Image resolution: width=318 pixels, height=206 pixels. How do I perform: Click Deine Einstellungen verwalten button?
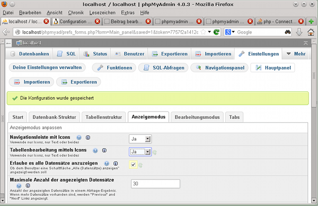pyautogui.click(x=47, y=67)
